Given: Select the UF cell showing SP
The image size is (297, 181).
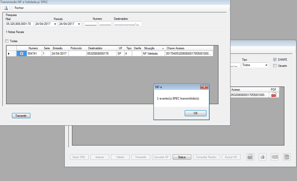Looking at the screenshot, I should coord(120,53).
